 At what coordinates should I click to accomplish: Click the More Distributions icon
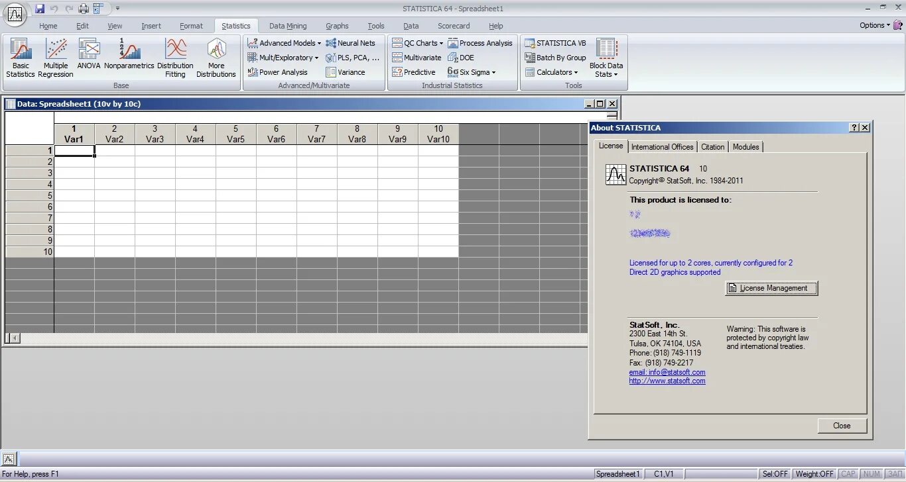[216, 58]
